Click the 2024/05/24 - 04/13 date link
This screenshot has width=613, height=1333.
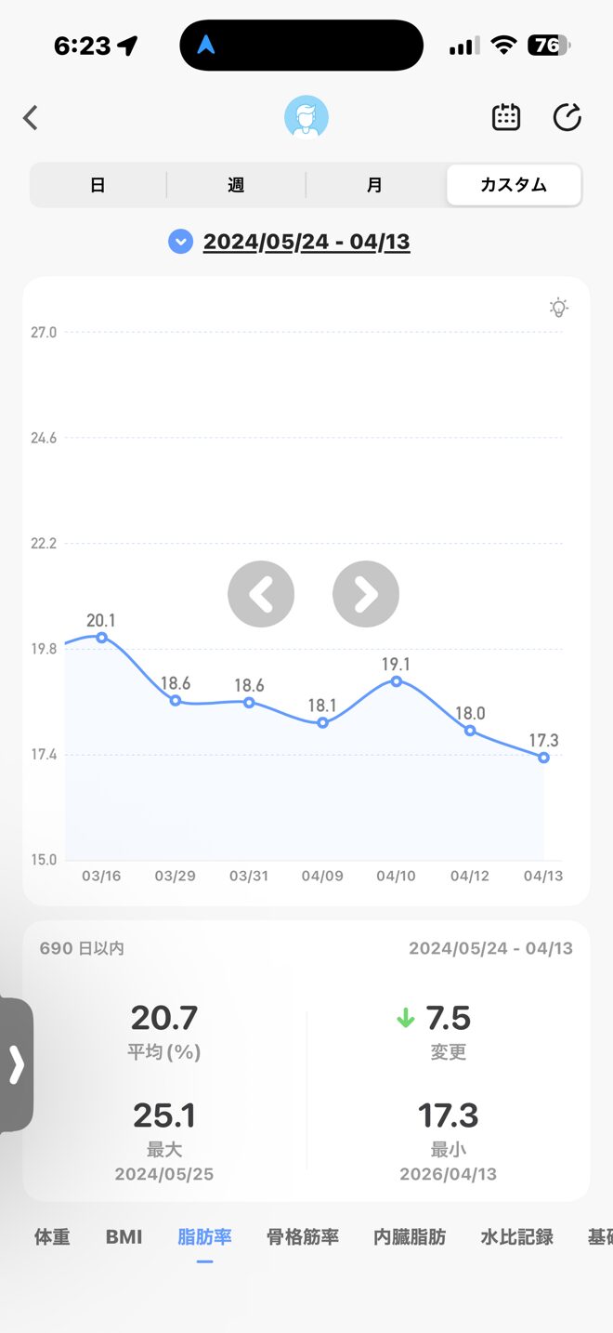click(x=306, y=242)
